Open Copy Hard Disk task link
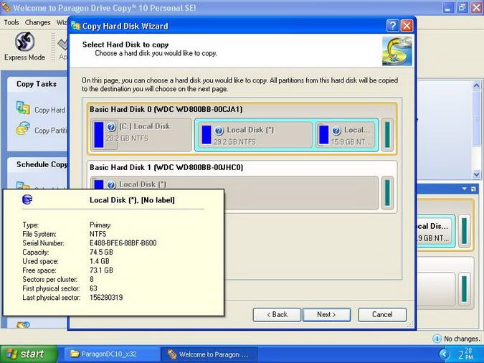Screen dimensions: 484x363 point(50,110)
